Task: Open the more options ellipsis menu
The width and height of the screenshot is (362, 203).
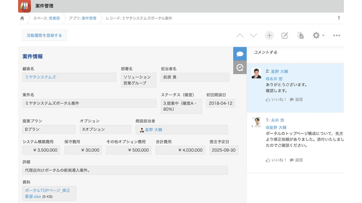Action: pyautogui.click(x=337, y=36)
